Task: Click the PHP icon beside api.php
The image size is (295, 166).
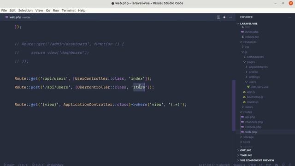Action: (242, 117)
